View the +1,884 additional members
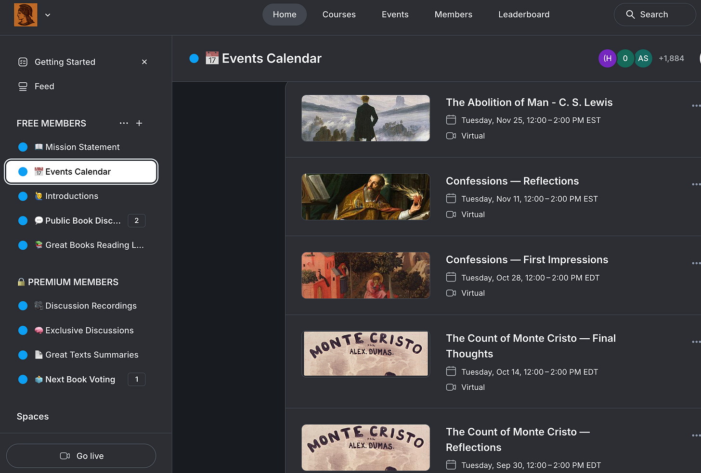Viewport: 701px width, 473px height. 671,58
